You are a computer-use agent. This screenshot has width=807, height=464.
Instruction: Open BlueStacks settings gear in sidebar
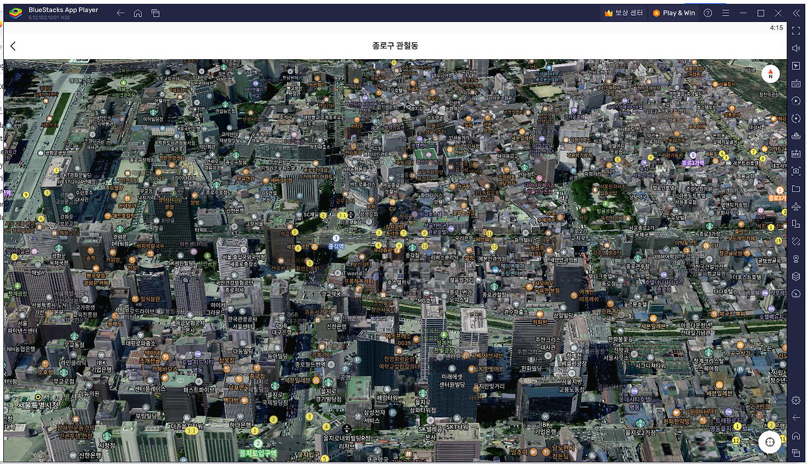coord(796,400)
